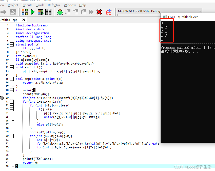Collapse the outer for loop at line 21
The width and height of the screenshot is (215, 171).
click(x=12, y=102)
